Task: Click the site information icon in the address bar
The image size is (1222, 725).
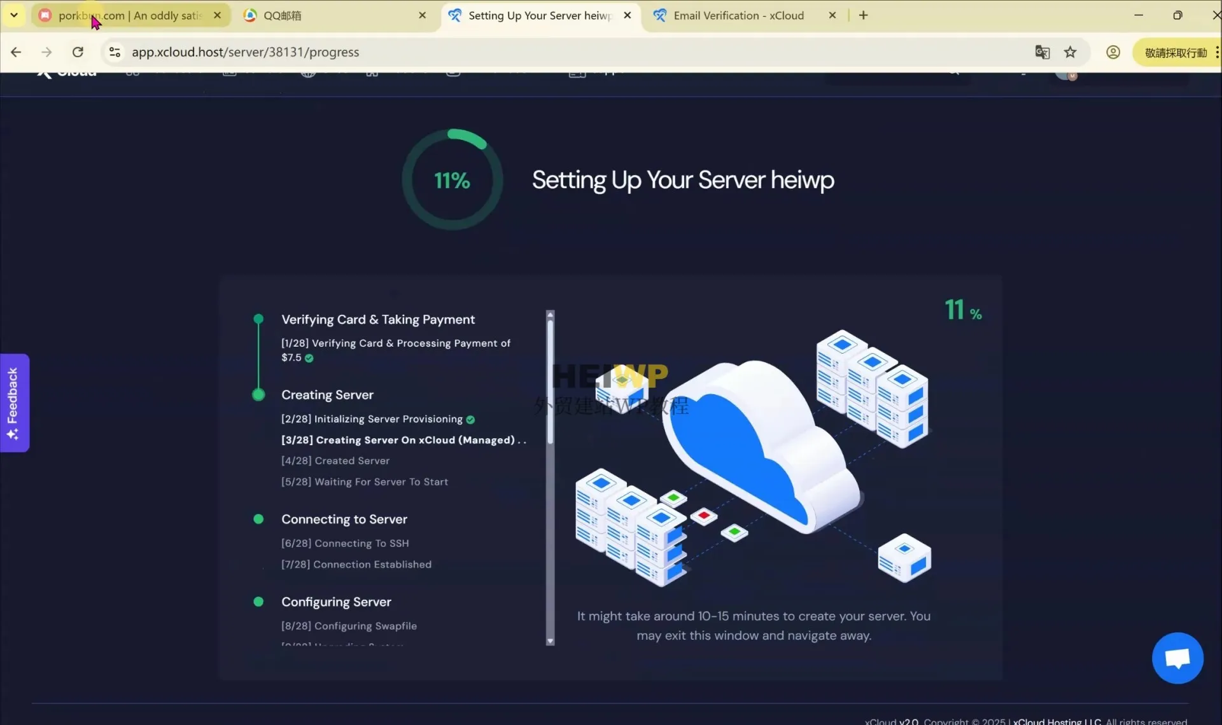Action: (115, 52)
